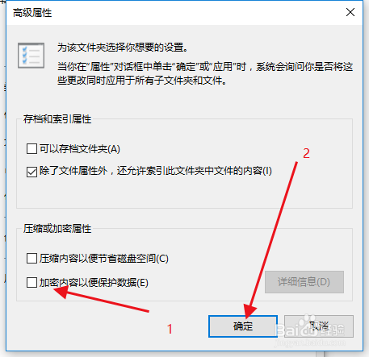Select the 可以存档文件夹(A) label text
Viewport: 369px width, 357px height.
click(x=80, y=149)
